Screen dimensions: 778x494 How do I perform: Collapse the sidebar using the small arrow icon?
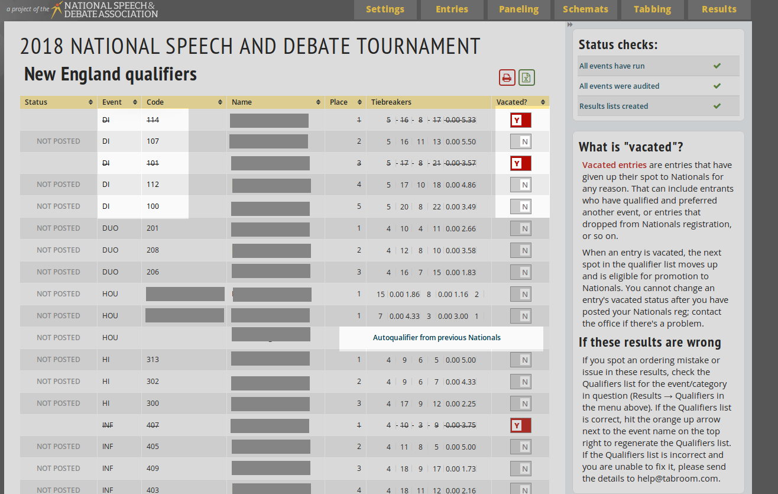[x=570, y=25]
